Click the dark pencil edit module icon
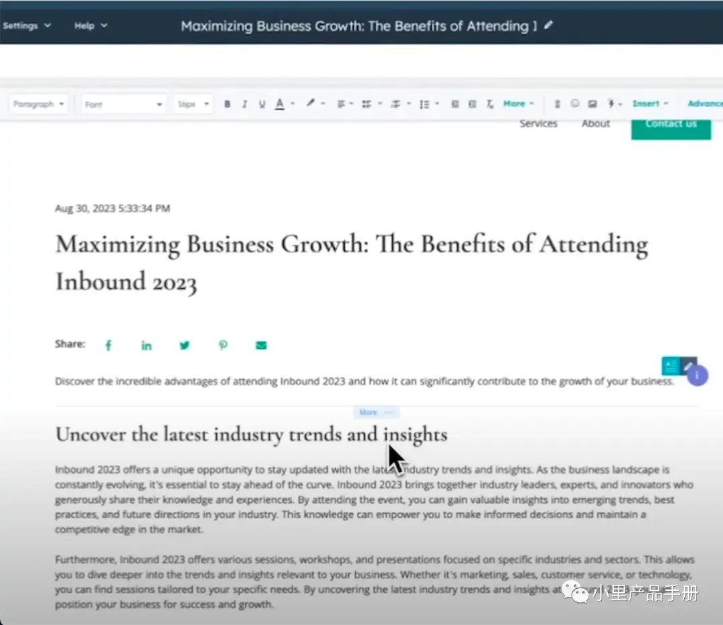Viewport: 723px width, 625px height. (x=688, y=364)
